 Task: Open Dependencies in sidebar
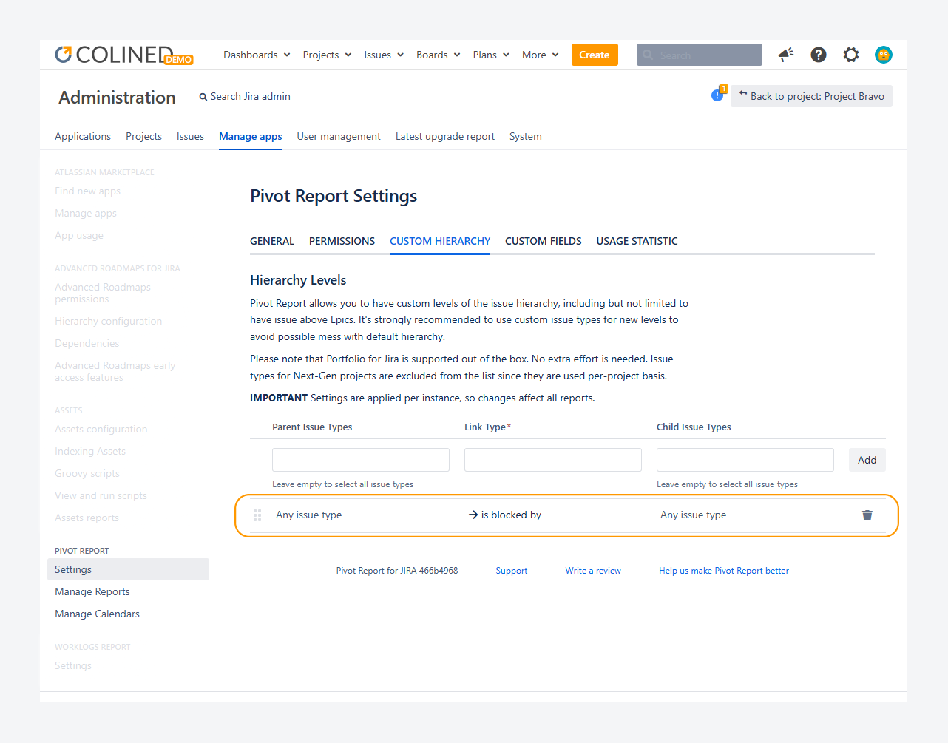[87, 343]
